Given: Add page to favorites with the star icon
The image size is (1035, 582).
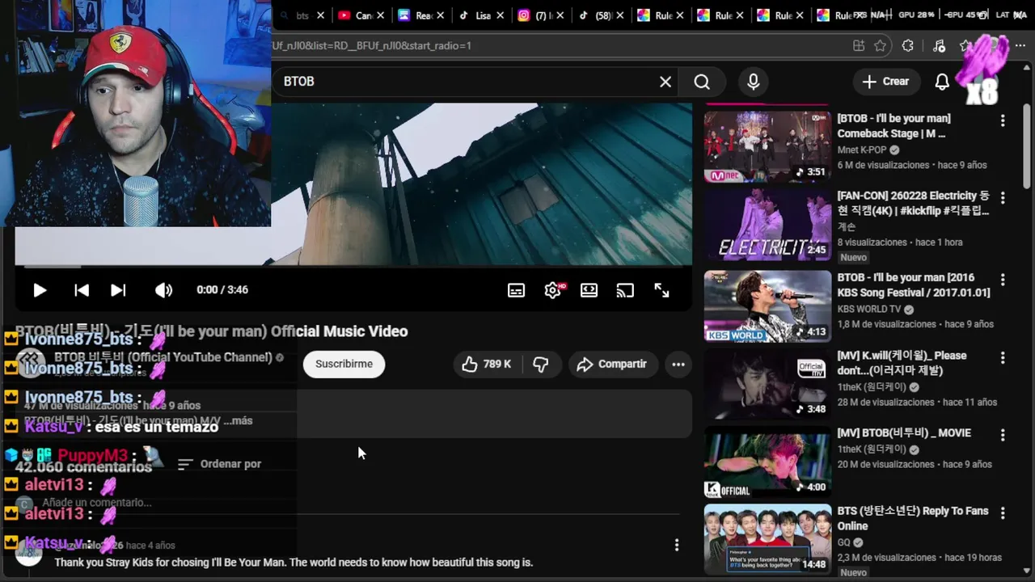Looking at the screenshot, I should pyautogui.click(x=881, y=46).
